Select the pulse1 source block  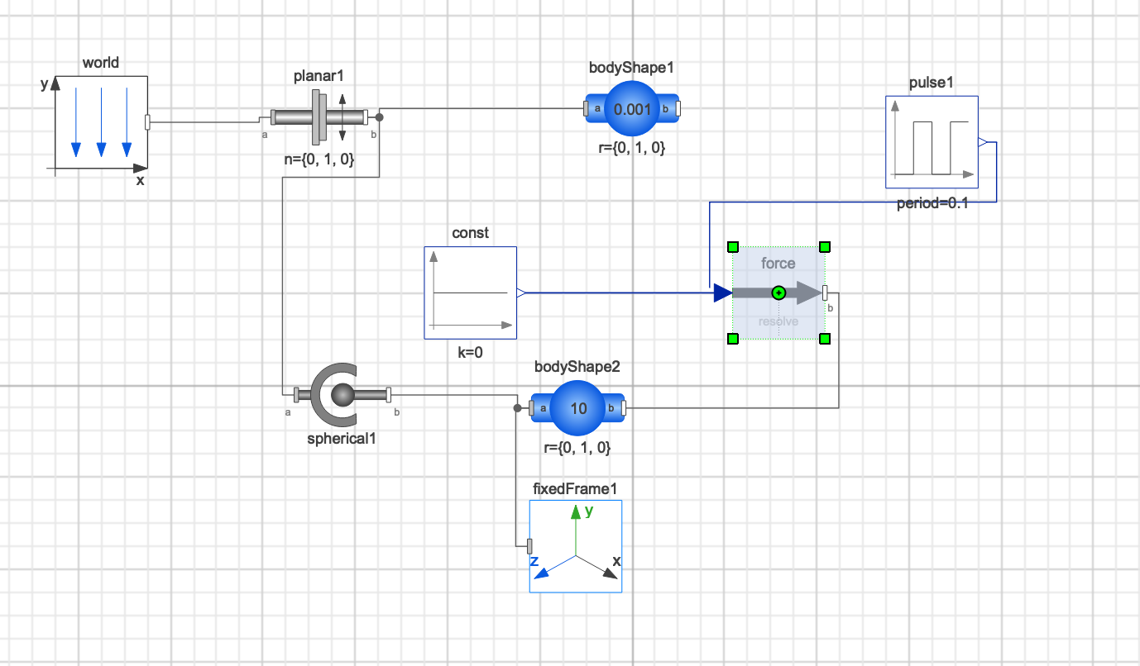pos(932,142)
